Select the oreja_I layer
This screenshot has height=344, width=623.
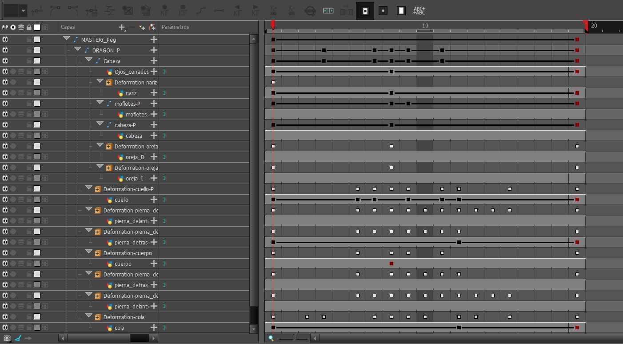click(134, 178)
